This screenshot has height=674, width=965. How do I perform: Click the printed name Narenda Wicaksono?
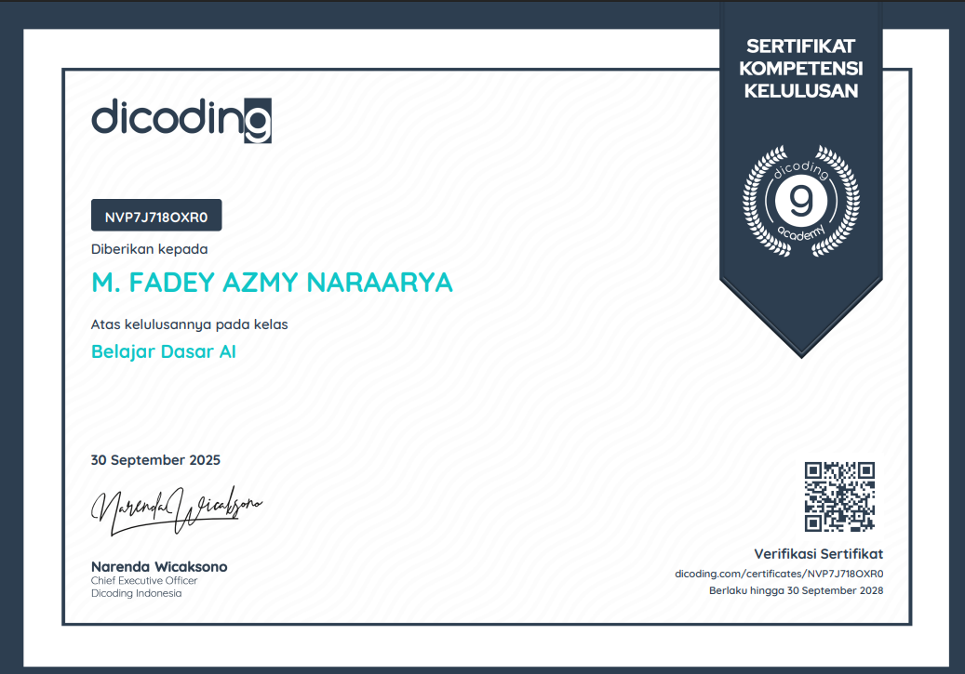[159, 566]
